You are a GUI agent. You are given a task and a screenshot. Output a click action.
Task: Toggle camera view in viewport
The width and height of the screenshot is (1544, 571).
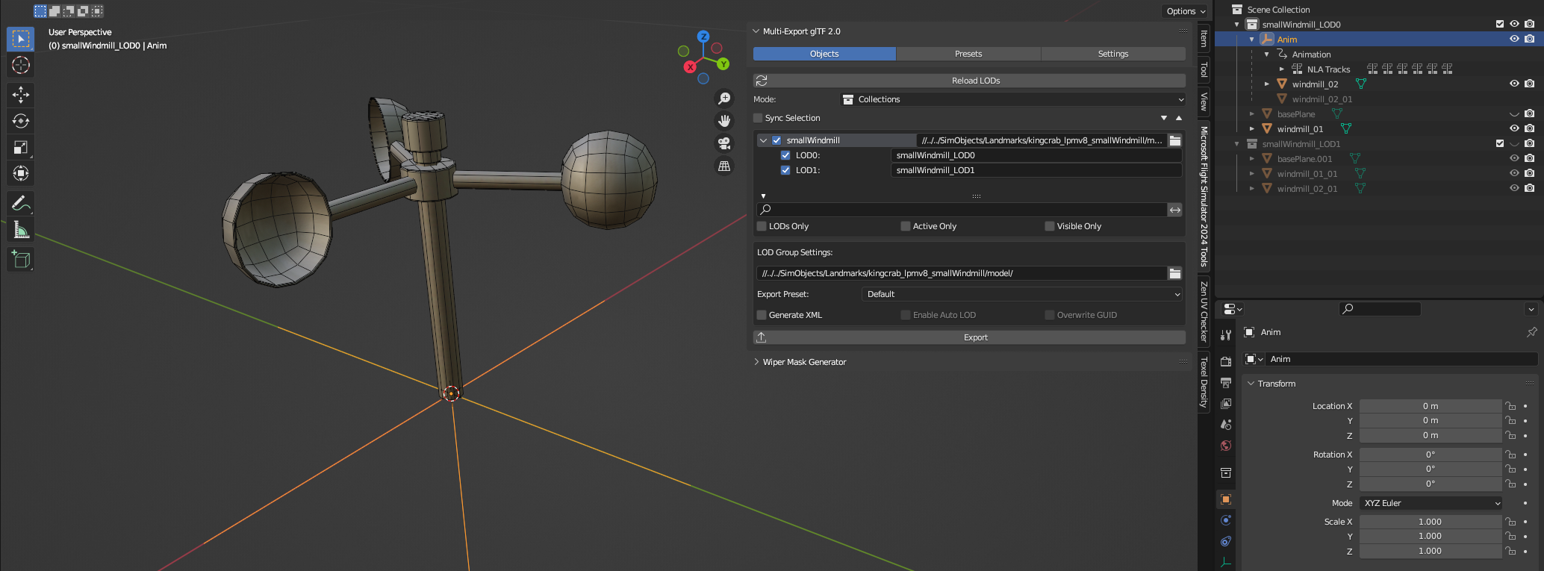pos(723,143)
